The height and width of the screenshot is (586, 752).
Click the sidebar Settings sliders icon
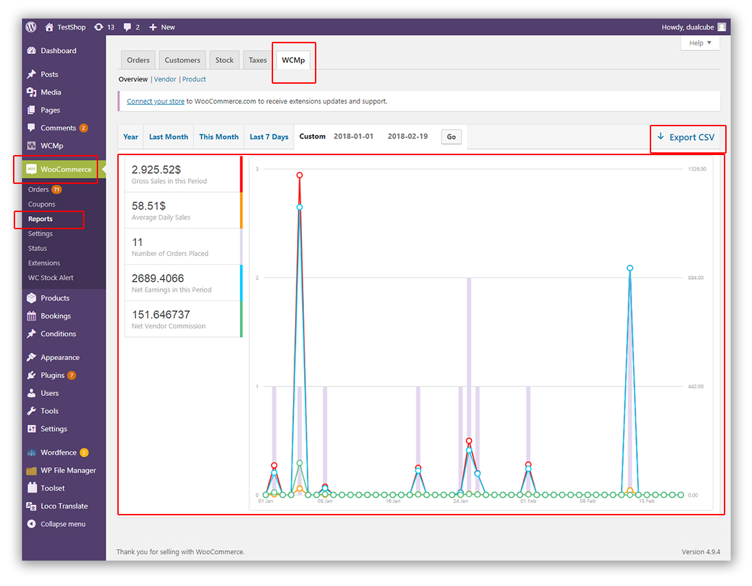tap(32, 429)
